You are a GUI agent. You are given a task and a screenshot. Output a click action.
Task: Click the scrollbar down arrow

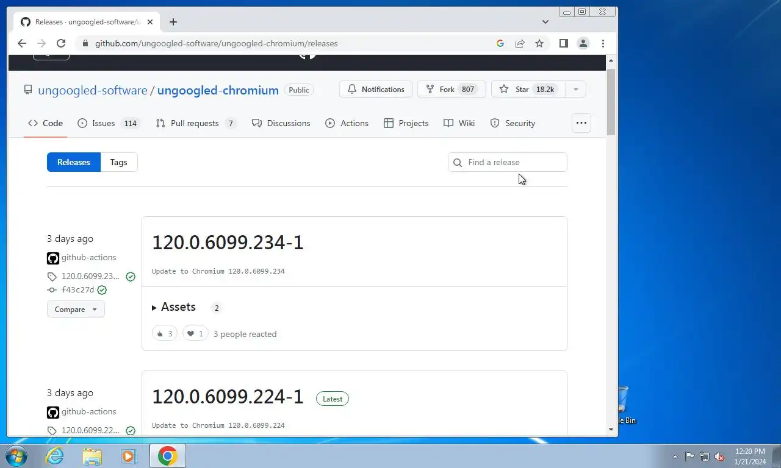(x=611, y=430)
